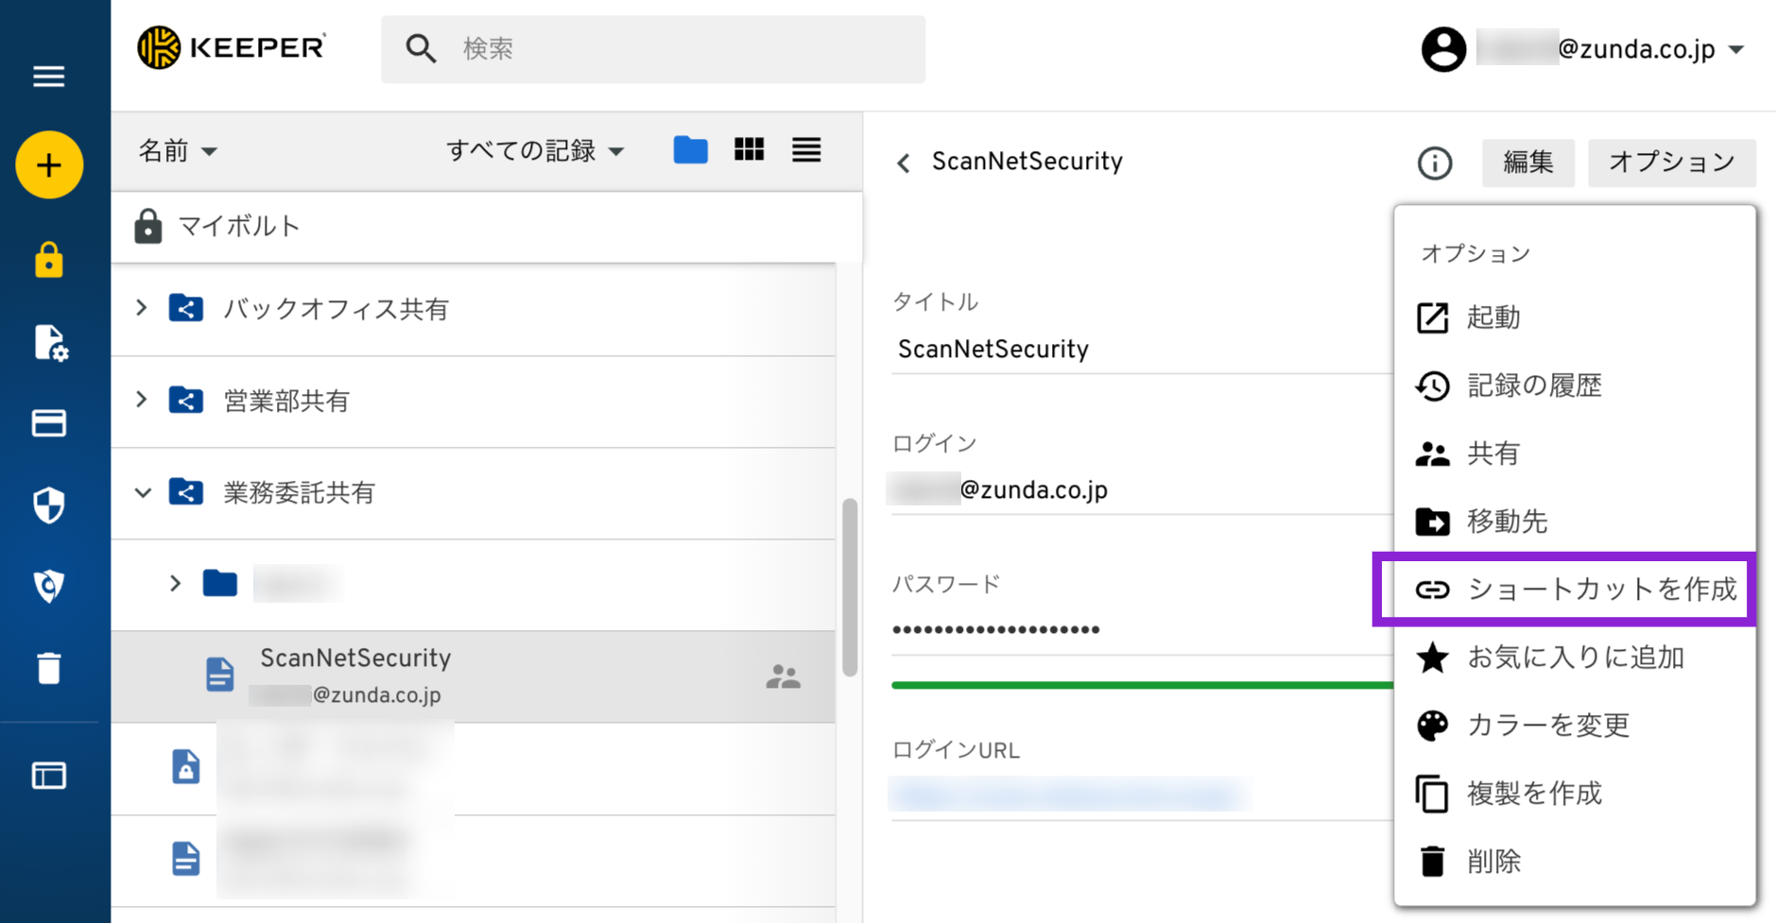Choose カラーを変更 menu option
The image size is (1776, 923).
[x=1547, y=726]
